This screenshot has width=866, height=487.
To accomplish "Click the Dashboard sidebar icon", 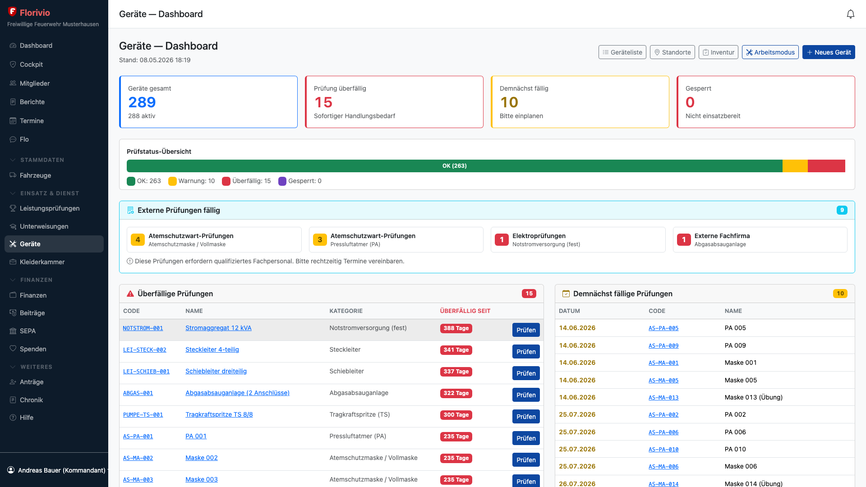I will (13, 46).
